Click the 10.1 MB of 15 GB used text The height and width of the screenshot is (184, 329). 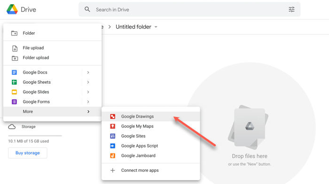[x=29, y=141]
